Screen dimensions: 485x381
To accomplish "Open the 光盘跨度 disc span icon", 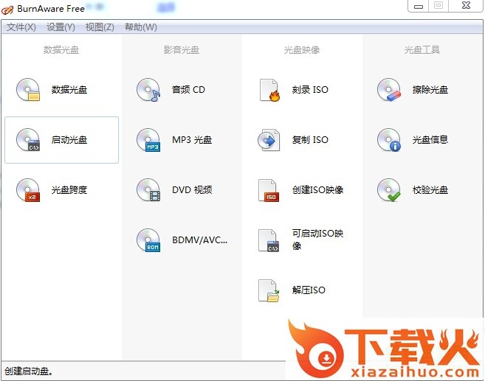I will (x=28, y=190).
